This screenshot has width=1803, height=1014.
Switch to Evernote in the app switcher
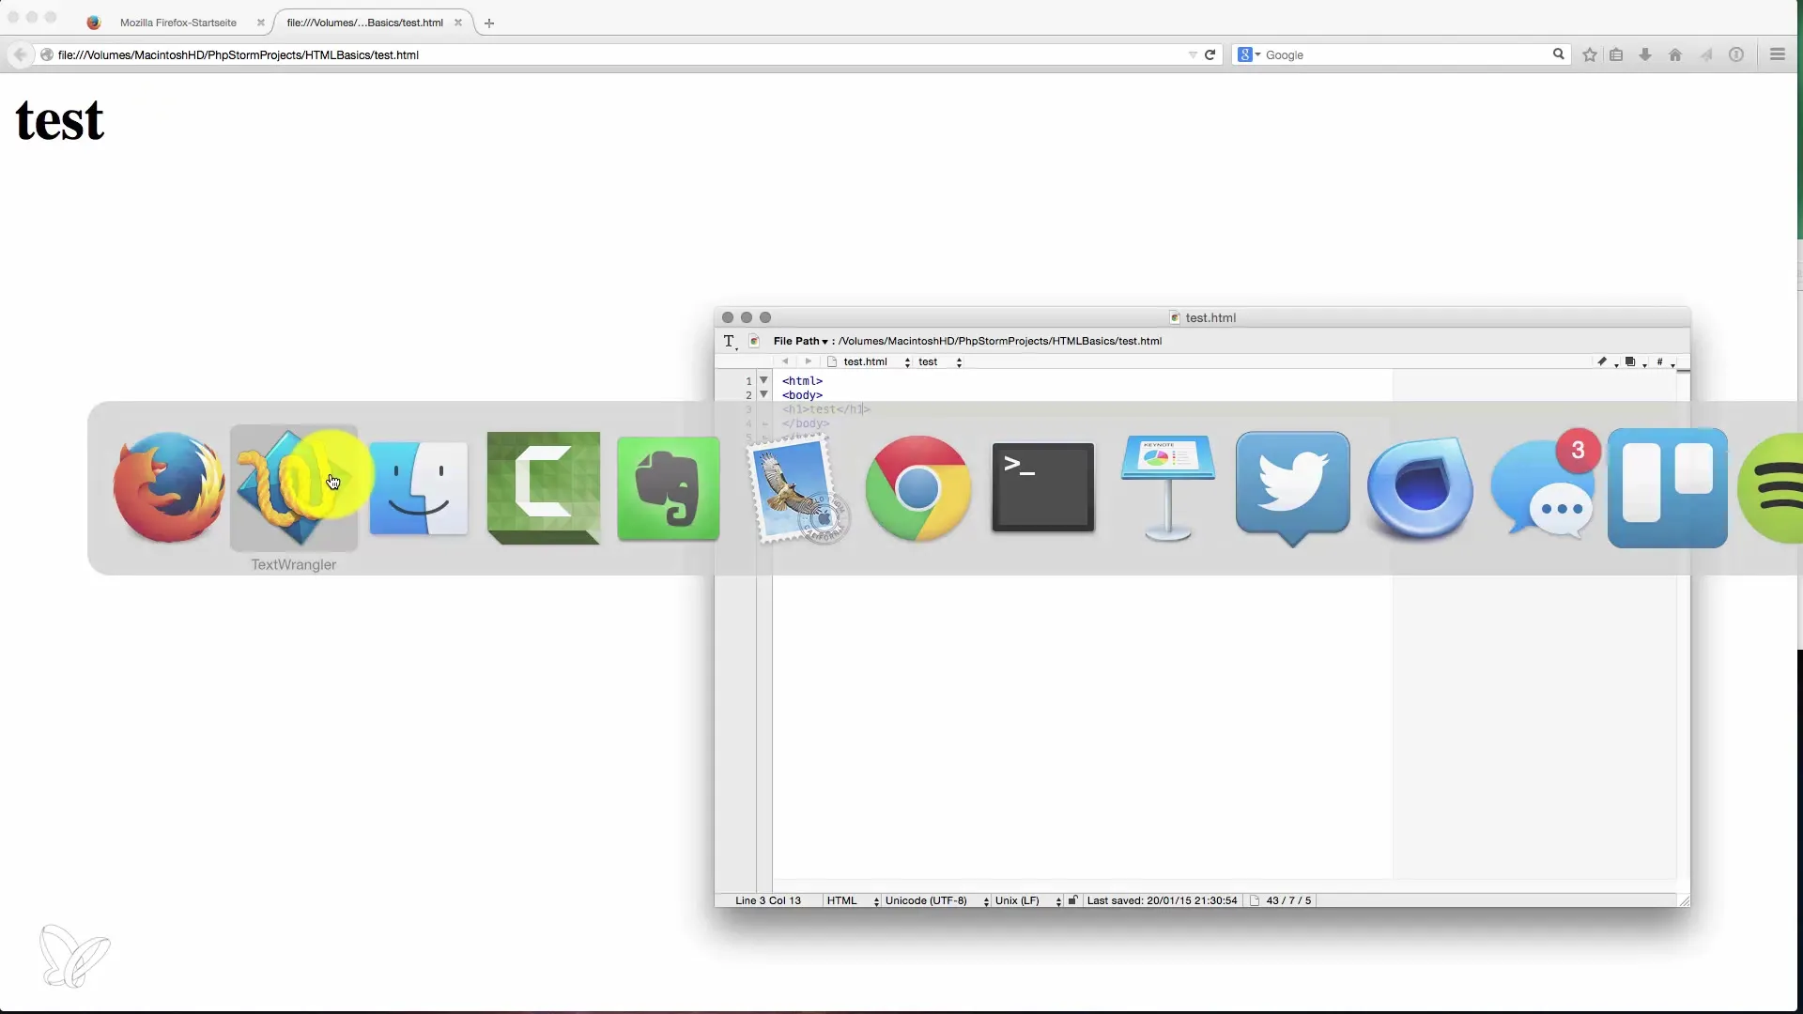pyautogui.click(x=669, y=487)
